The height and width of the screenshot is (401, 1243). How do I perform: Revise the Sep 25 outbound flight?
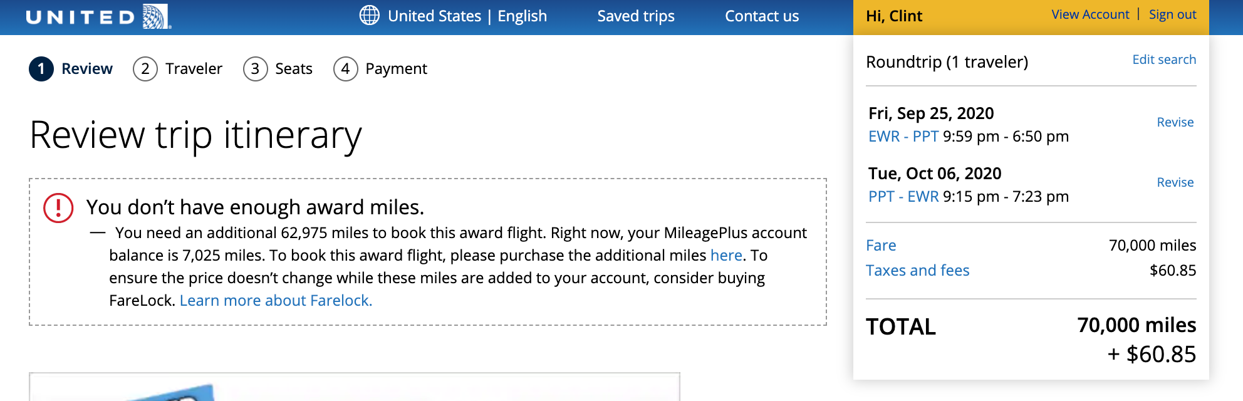pyautogui.click(x=1175, y=122)
